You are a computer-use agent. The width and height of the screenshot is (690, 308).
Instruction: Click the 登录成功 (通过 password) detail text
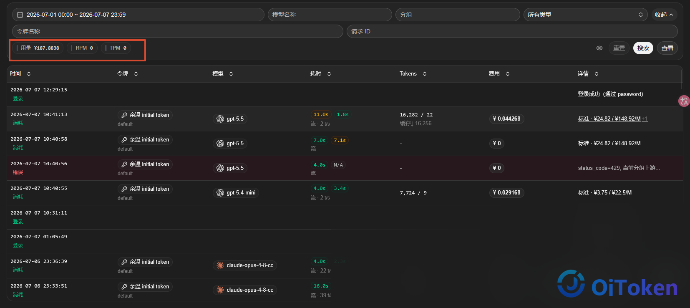point(610,94)
